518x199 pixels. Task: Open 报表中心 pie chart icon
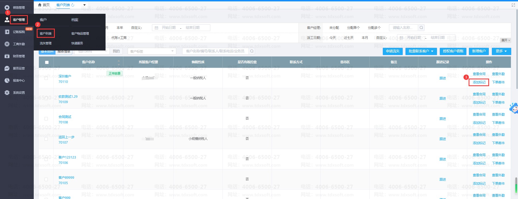pyautogui.click(x=7, y=80)
